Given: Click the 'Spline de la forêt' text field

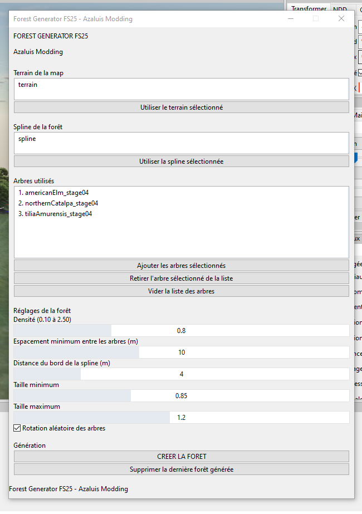Looking at the screenshot, I should click(x=182, y=143).
